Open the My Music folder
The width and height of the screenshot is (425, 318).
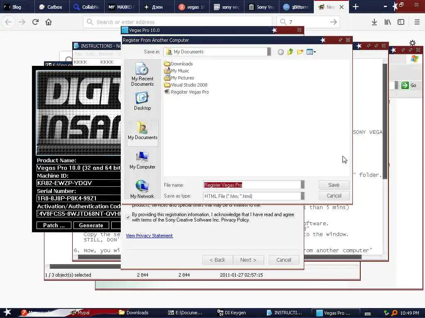[177, 71]
